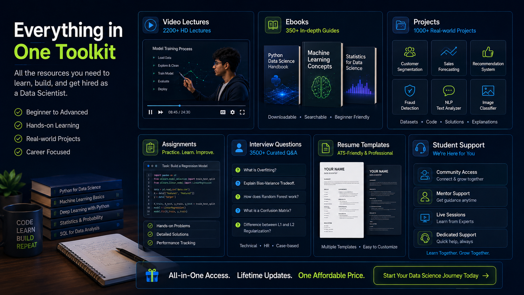Click the Beginner to Advanced checkmark

(x=18, y=112)
